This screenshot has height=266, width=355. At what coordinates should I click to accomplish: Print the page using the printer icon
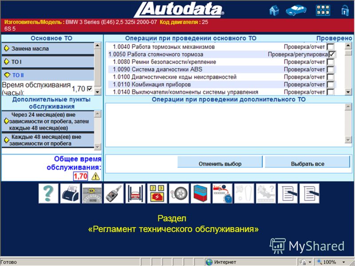coord(70,194)
